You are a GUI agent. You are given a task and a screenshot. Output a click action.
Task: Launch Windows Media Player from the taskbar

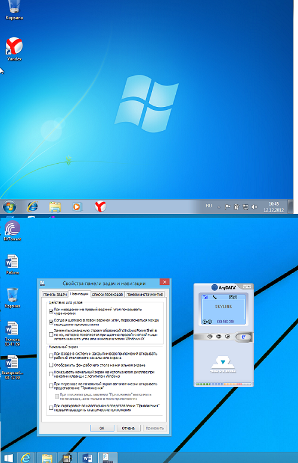77,207
